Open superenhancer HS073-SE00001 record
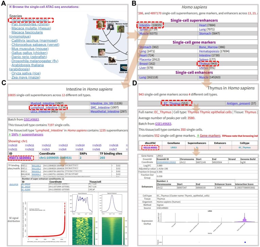The height and width of the screenshot is (247, 260). (x=20, y=158)
